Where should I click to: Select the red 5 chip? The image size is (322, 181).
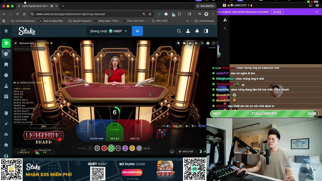tap(104, 148)
